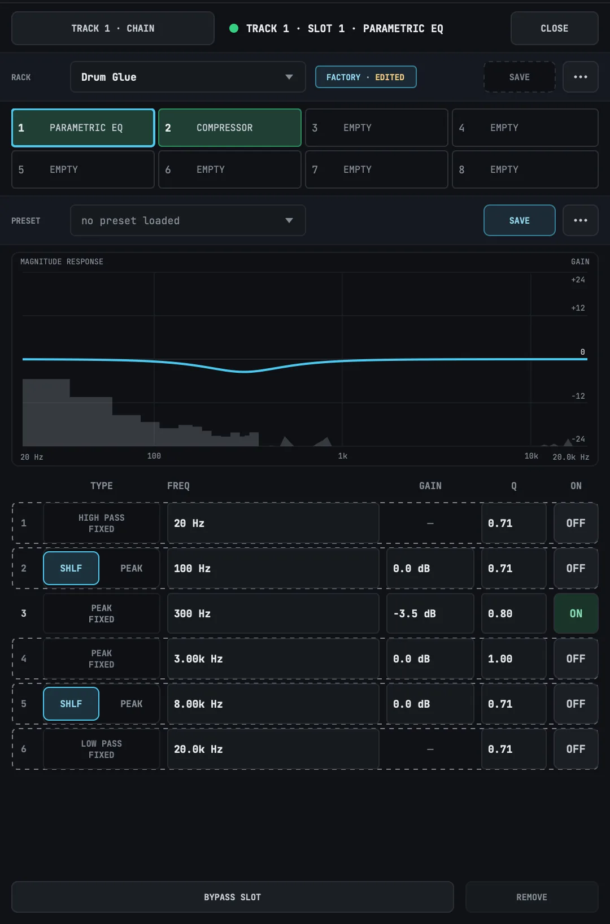Image resolution: width=610 pixels, height=924 pixels.
Task: Click the rack SAVE button
Action: click(x=520, y=77)
